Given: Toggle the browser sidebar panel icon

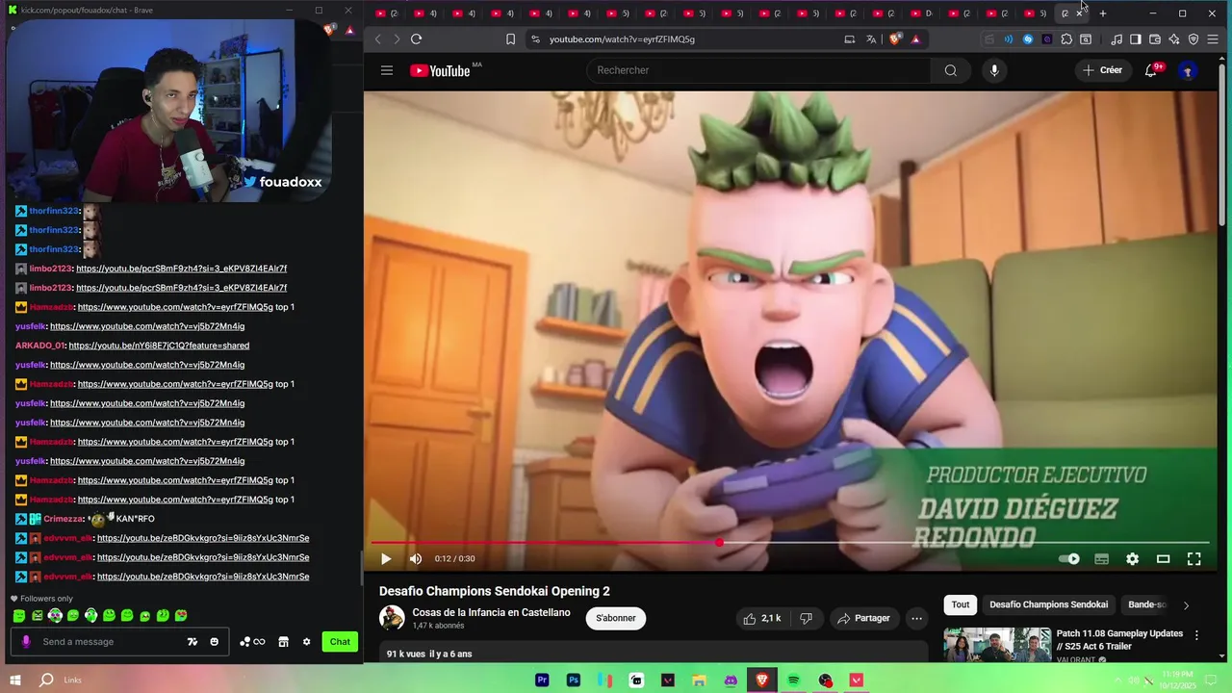Looking at the screenshot, I should (x=1136, y=39).
